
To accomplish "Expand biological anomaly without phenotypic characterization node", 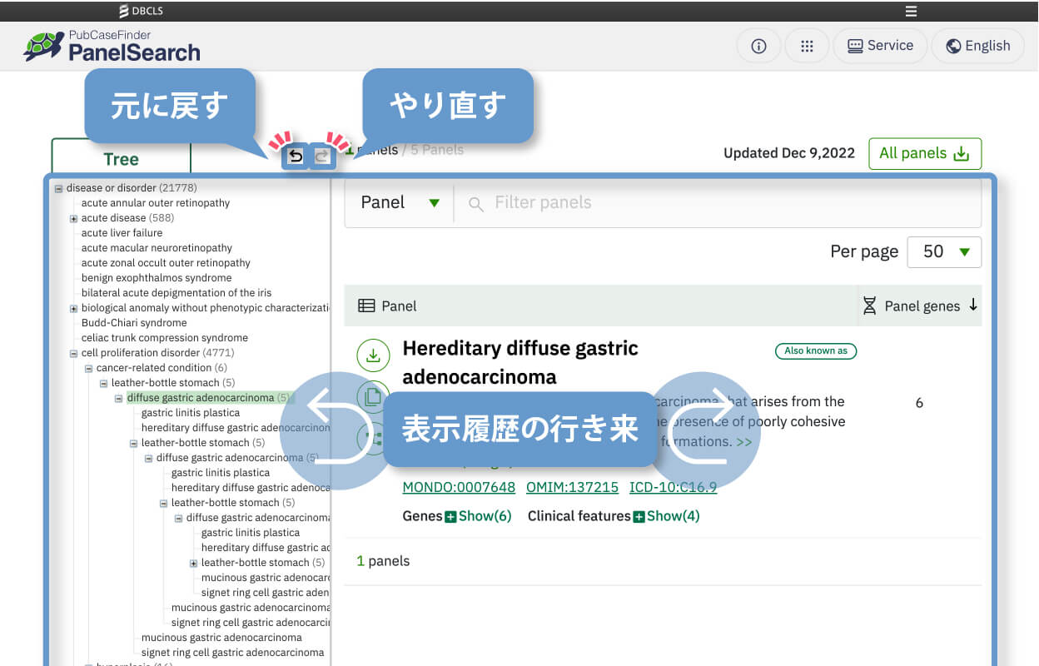I will click(x=73, y=308).
